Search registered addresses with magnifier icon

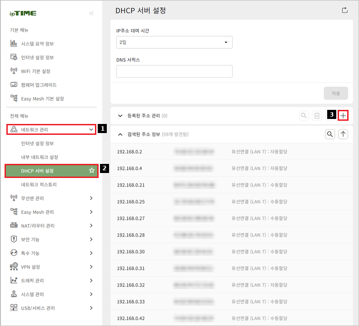(304, 115)
